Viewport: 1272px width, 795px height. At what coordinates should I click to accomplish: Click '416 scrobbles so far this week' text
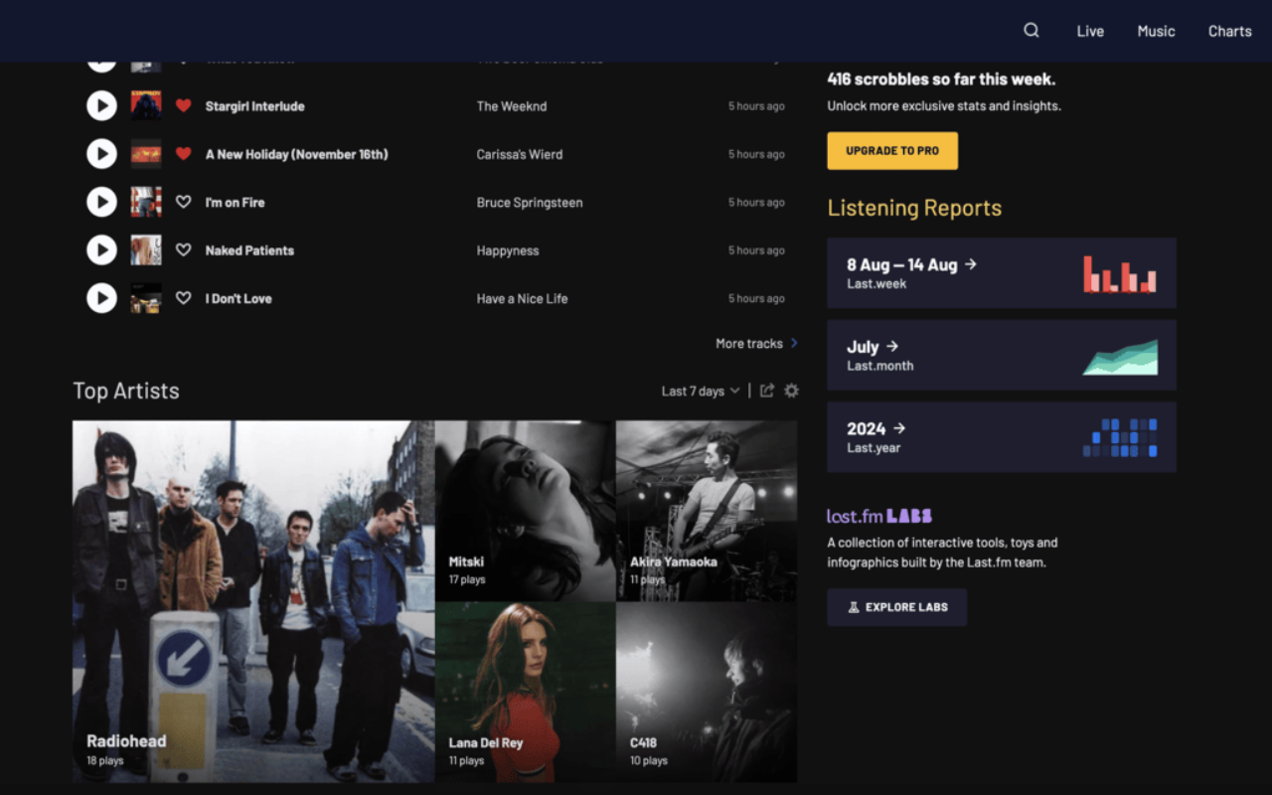tap(941, 79)
